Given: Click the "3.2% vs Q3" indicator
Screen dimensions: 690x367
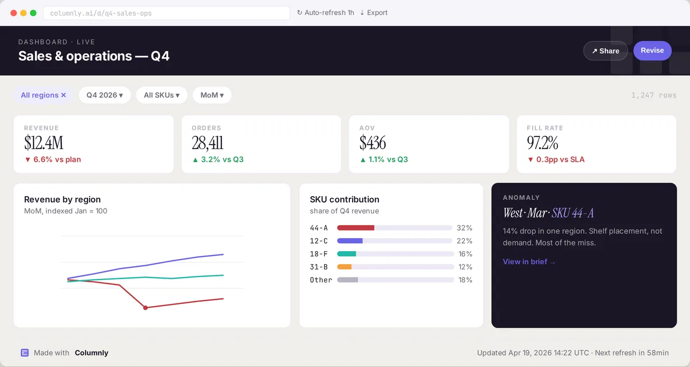Looking at the screenshot, I should pos(218,160).
